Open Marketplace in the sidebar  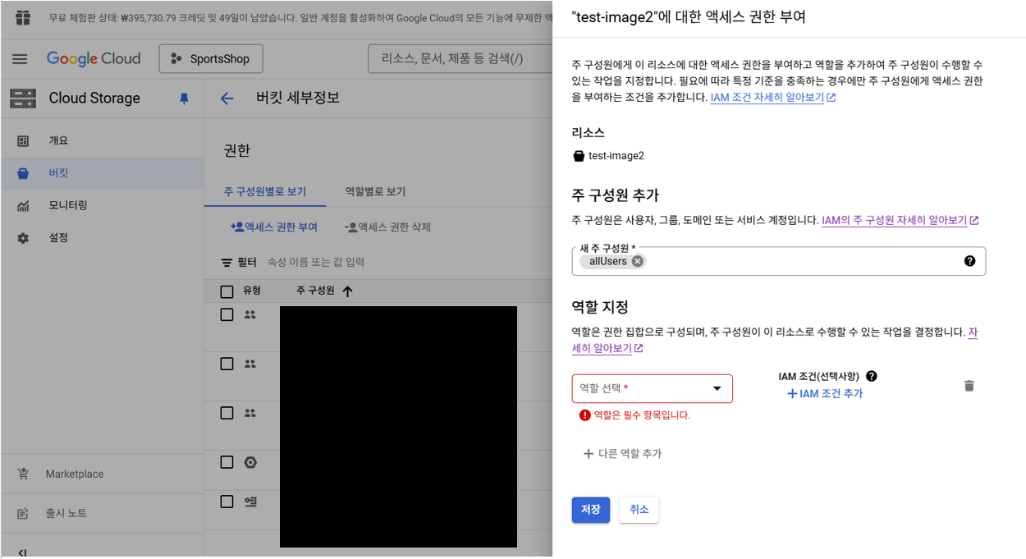[x=102, y=474]
